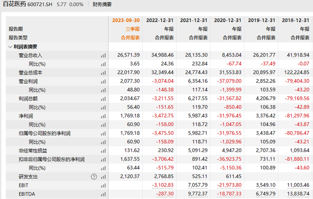Open chart icon for 同比(%) under 营业利润

click(103, 90)
